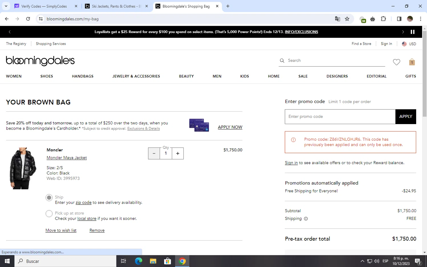This screenshot has width=427, height=267.
Task: Click Exclusions & Details link
Action: pyautogui.click(x=143, y=129)
